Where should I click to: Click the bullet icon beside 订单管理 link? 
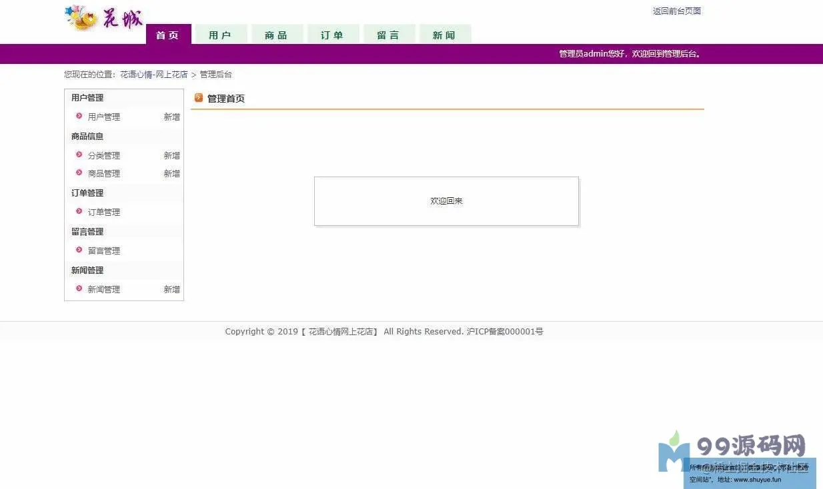[x=79, y=211]
